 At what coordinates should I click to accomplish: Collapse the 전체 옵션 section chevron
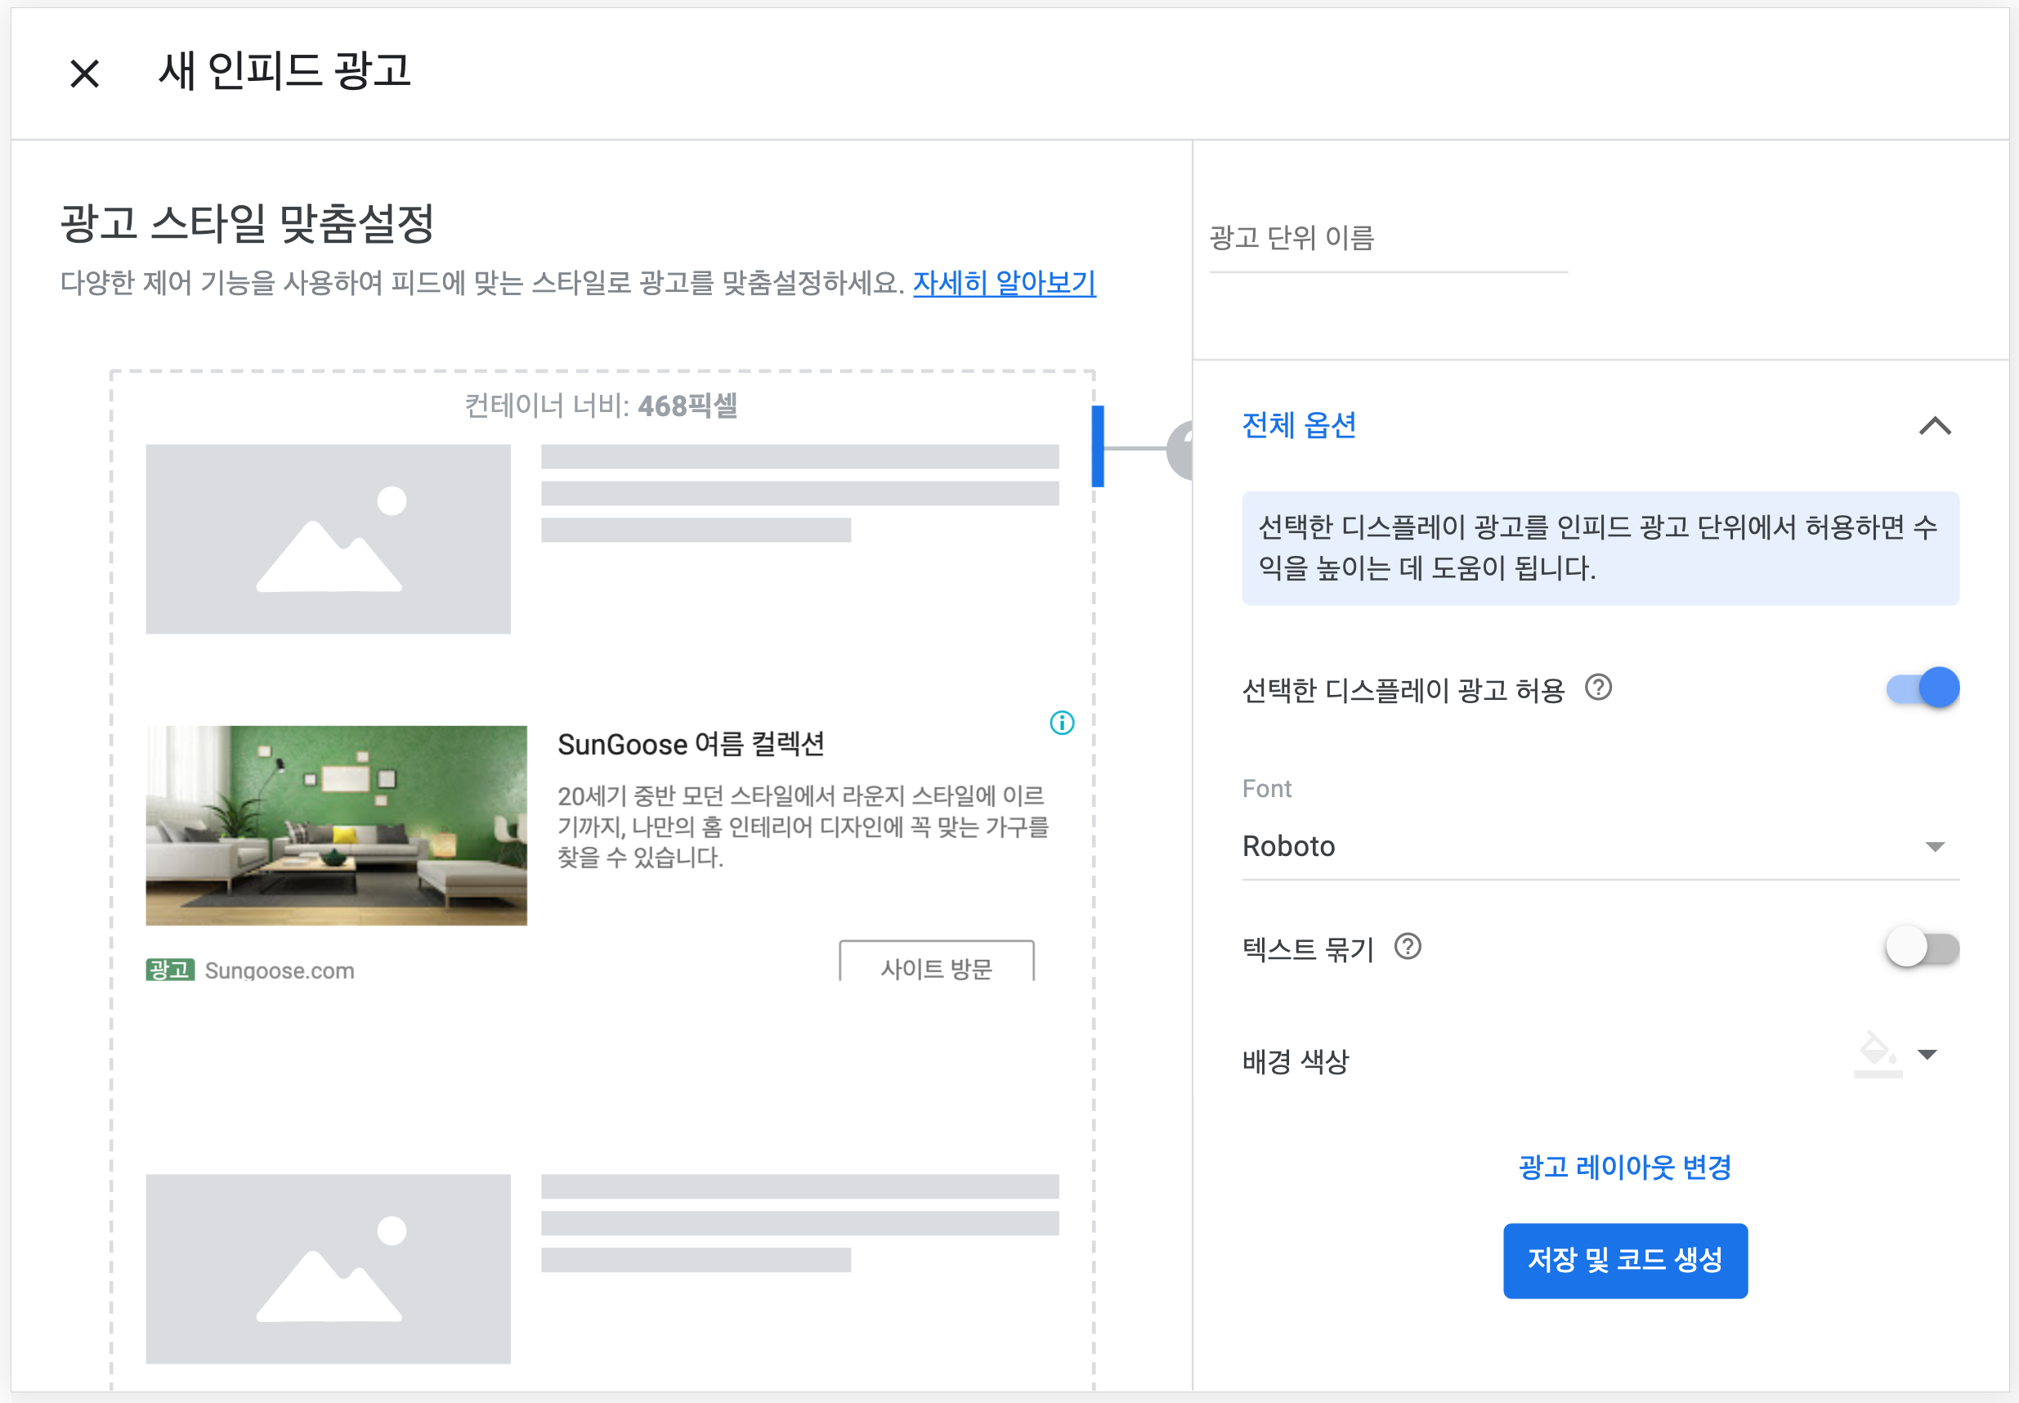pyautogui.click(x=1935, y=426)
